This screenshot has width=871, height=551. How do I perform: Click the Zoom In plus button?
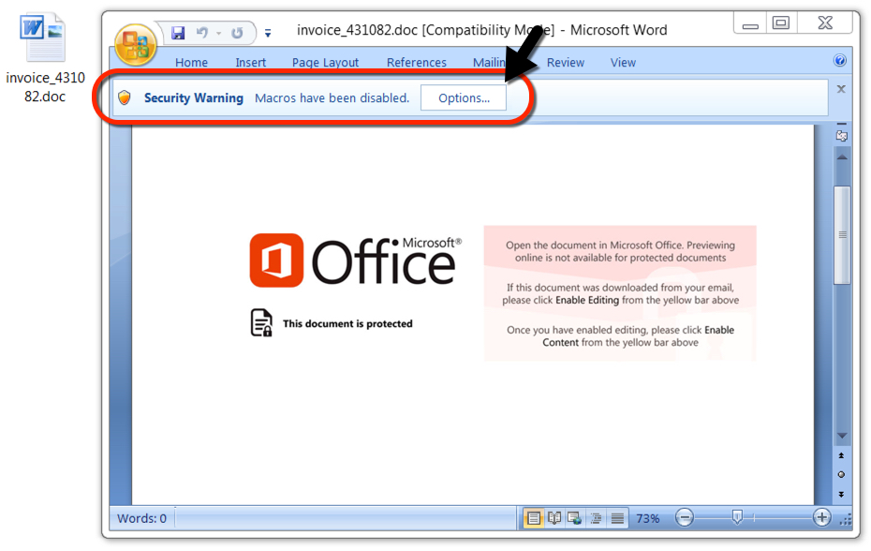coord(821,517)
